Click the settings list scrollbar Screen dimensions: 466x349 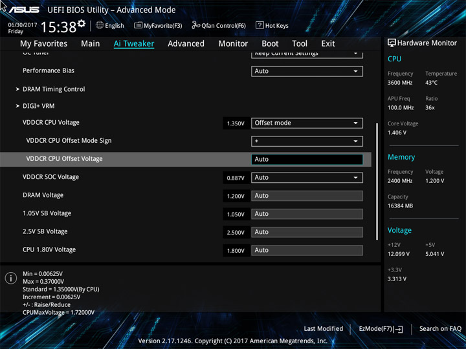(377, 182)
